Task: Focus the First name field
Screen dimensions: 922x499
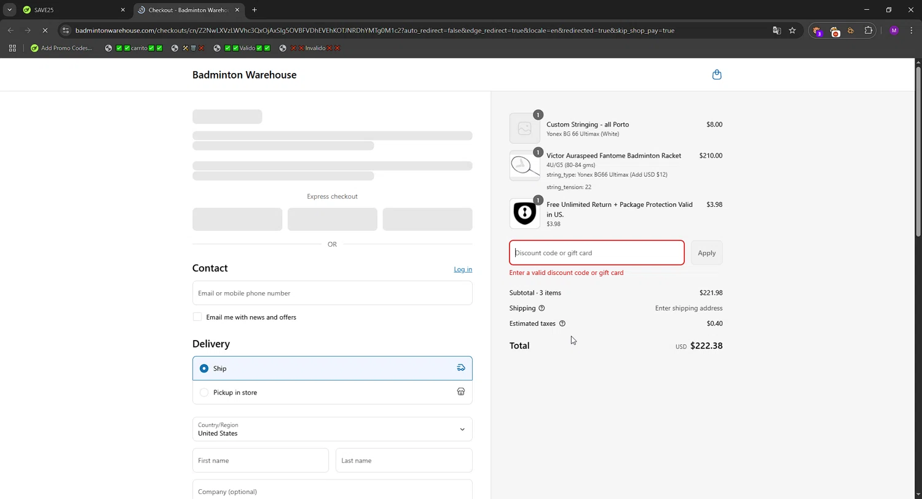Action: pyautogui.click(x=261, y=460)
